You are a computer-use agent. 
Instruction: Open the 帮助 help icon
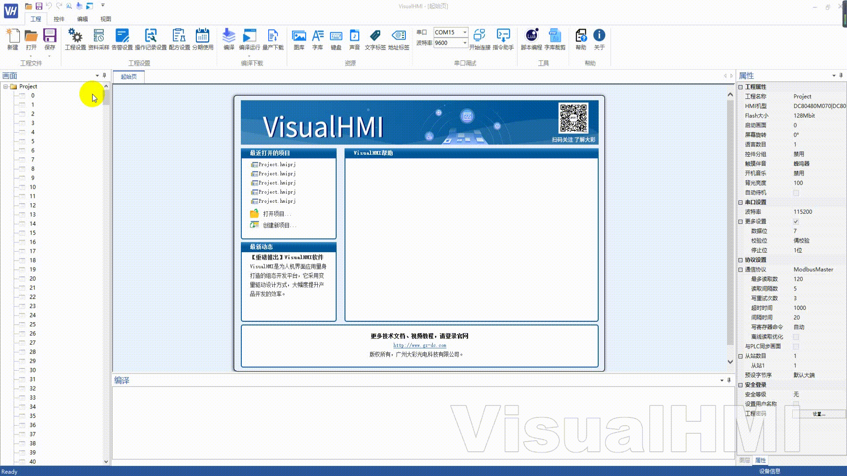581,39
